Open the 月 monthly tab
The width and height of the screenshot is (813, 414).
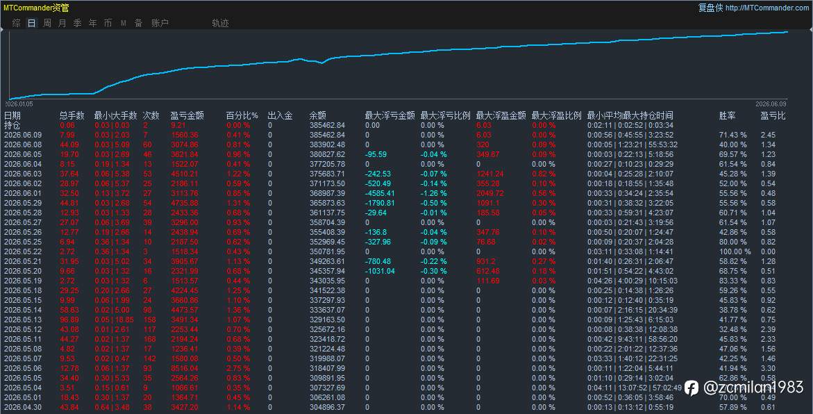point(62,23)
